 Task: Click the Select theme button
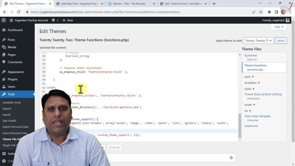click(281, 41)
